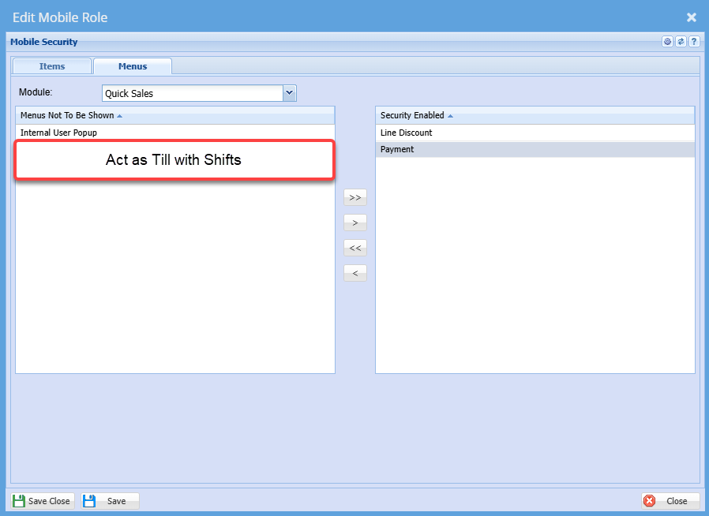
Task: Move the selected item left with < button
Action: pos(355,273)
